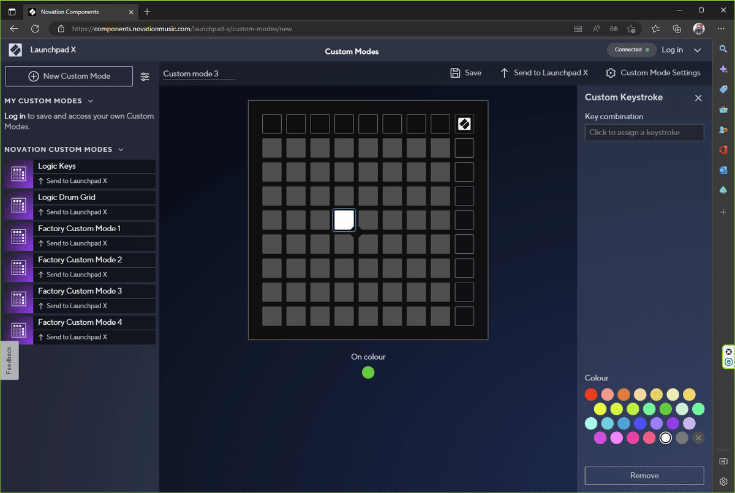
Task: Clear the colour with the X swatch
Action: point(698,438)
